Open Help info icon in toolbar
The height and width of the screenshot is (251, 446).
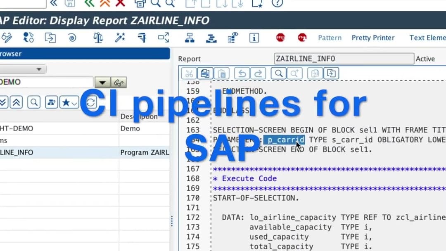pos(254,38)
